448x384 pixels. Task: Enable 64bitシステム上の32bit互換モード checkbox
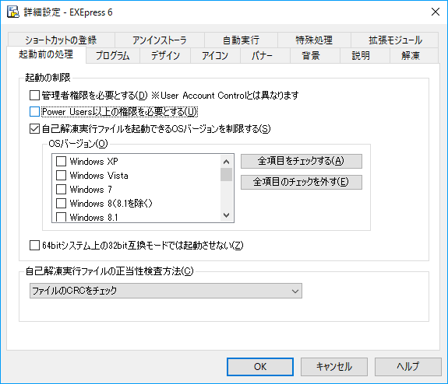click(x=34, y=245)
